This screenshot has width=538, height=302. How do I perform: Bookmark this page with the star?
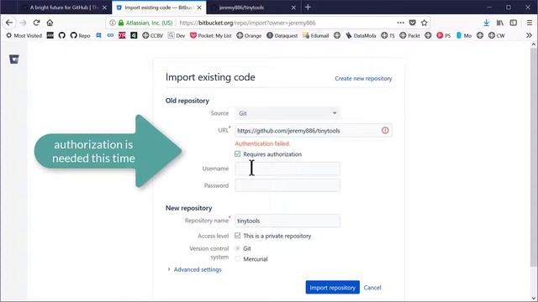(424, 23)
